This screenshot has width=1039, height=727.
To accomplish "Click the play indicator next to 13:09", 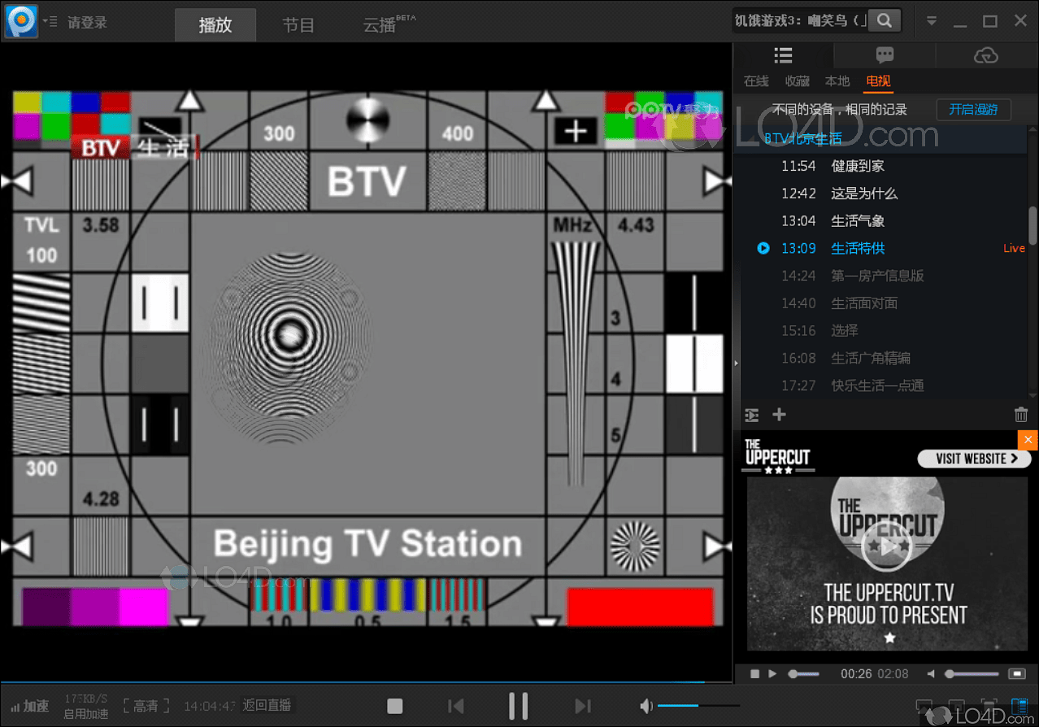I will 763,248.
